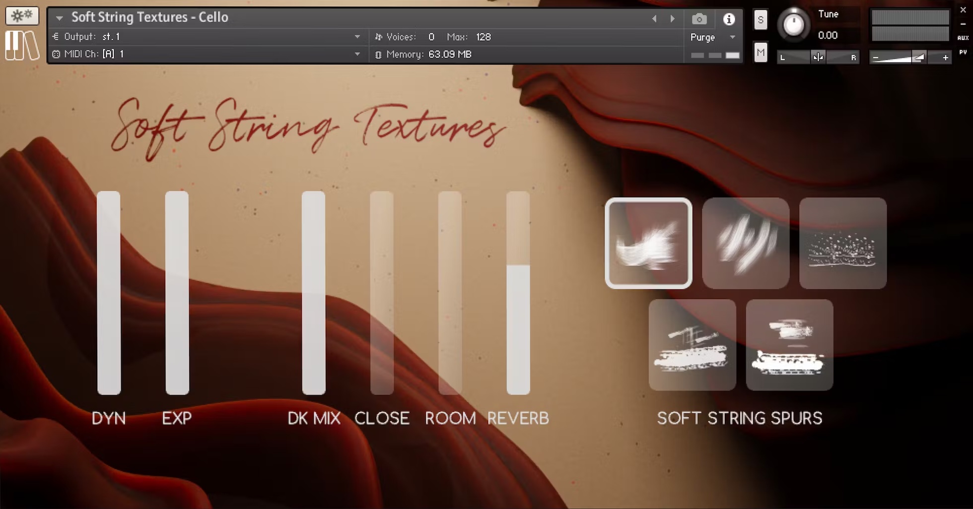Open the Output st.1 dropdown
Viewport: 973px width, 509px height.
pyautogui.click(x=357, y=36)
